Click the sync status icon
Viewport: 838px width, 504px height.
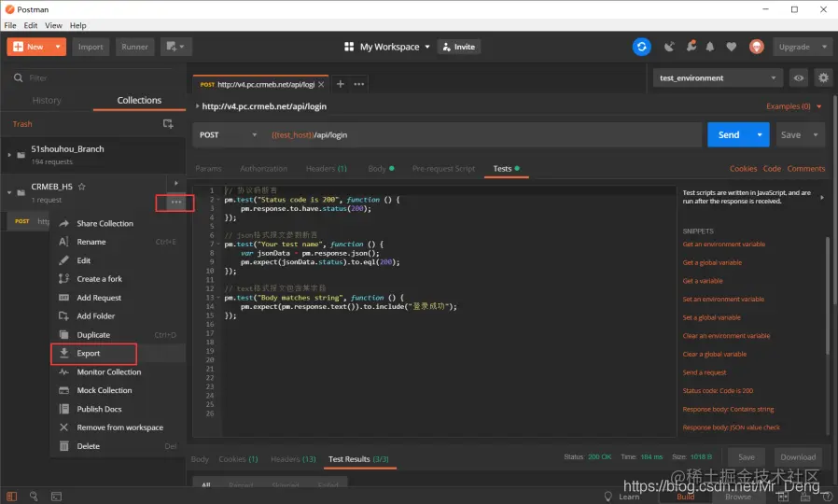tap(641, 47)
